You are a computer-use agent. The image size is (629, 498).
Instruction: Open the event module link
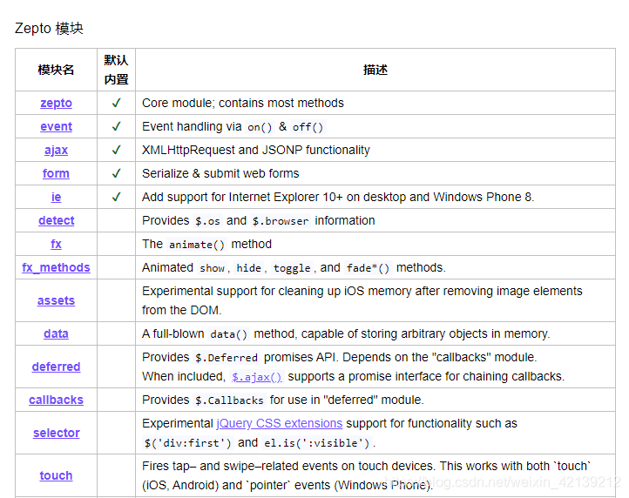point(56,126)
